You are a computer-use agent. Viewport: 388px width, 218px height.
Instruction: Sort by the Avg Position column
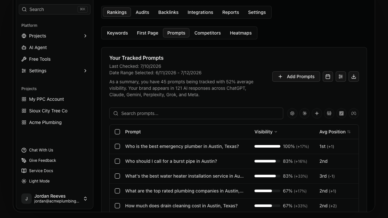pyautogui.click(x=335, y=132)
